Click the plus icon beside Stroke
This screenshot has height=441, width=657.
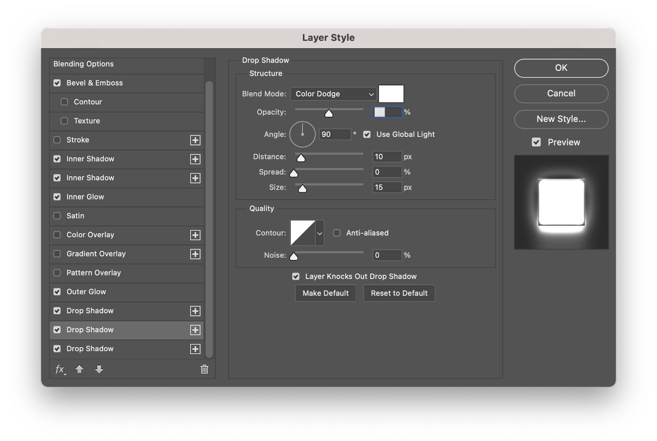(x=195, y=140)
